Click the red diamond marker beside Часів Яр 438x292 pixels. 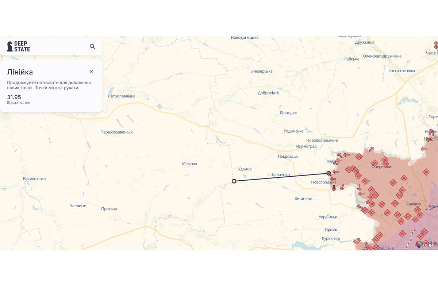[436, 45]
